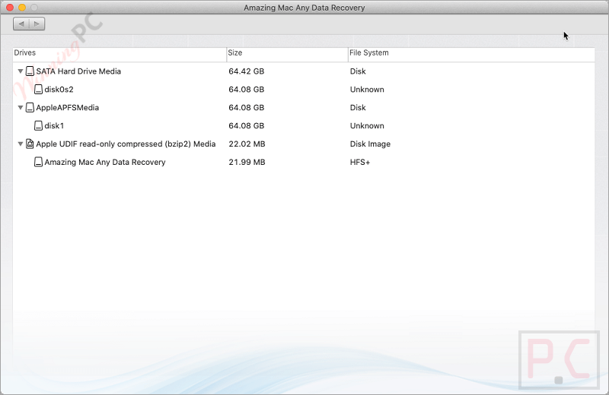Sort by the Drives column header
The image size is (609, 395).
120,53
